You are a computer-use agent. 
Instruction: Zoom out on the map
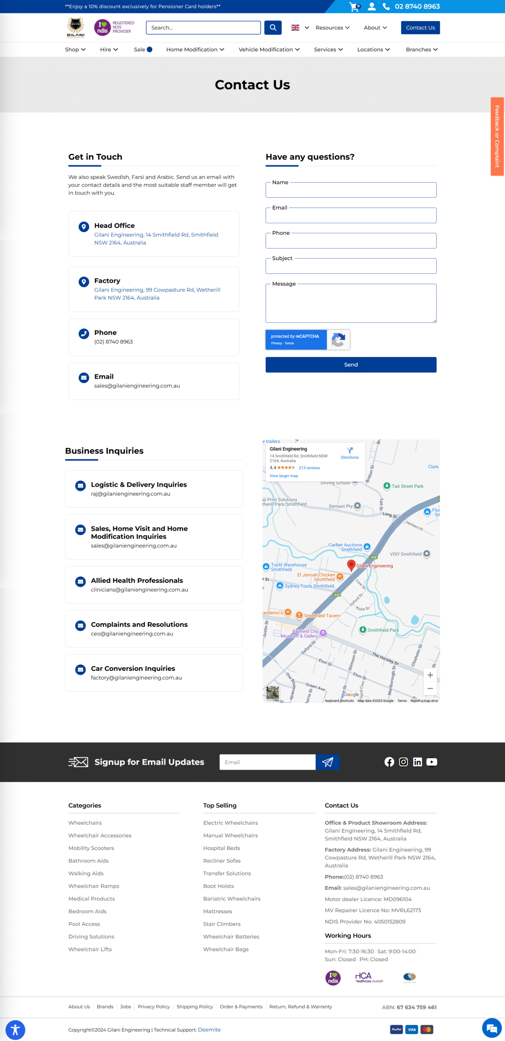(430, 688)
